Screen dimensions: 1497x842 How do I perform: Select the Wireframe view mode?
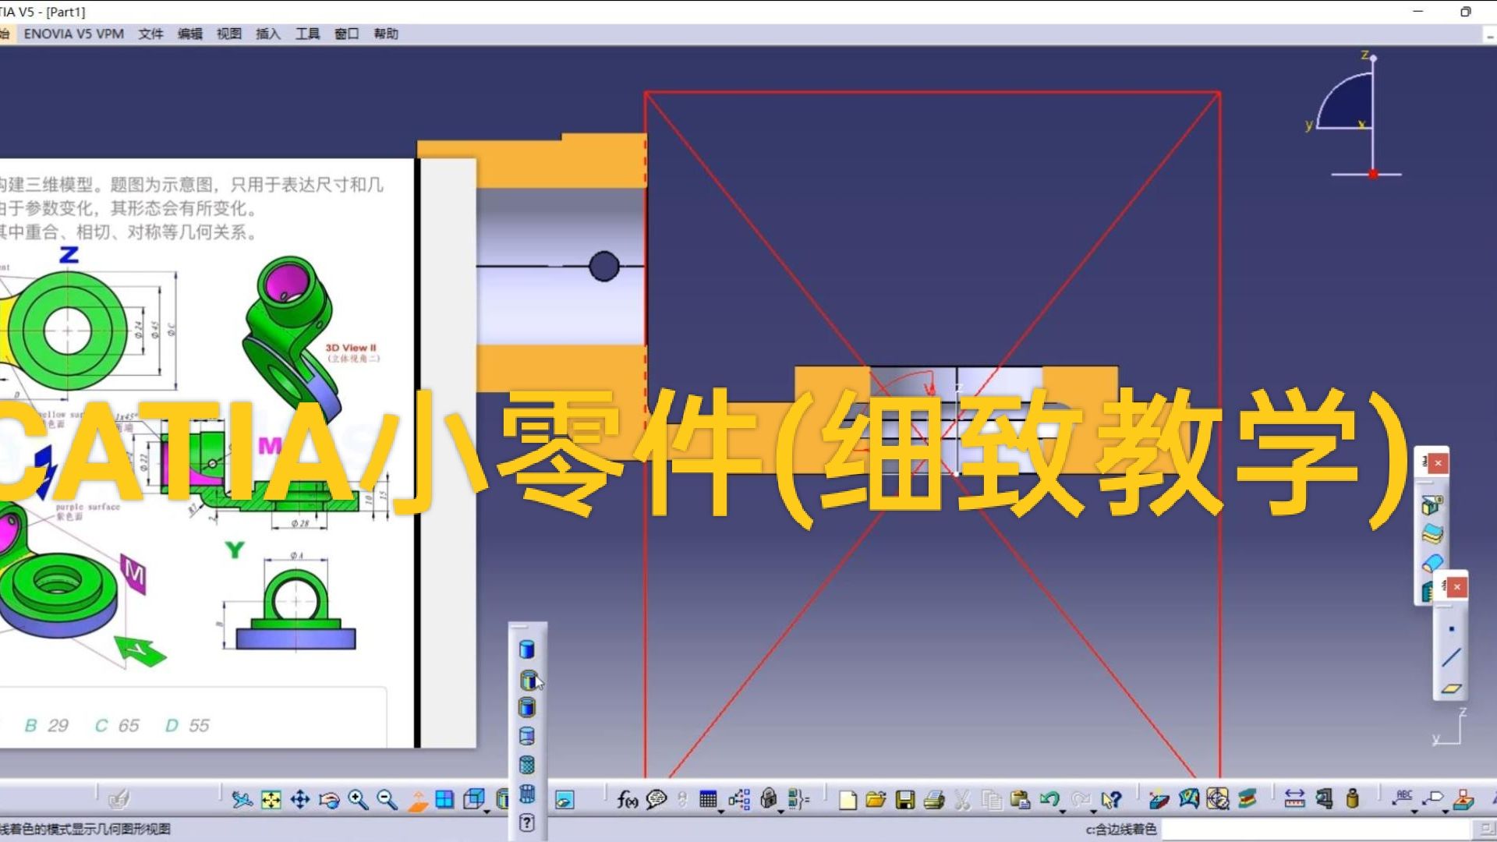(527, 794)
